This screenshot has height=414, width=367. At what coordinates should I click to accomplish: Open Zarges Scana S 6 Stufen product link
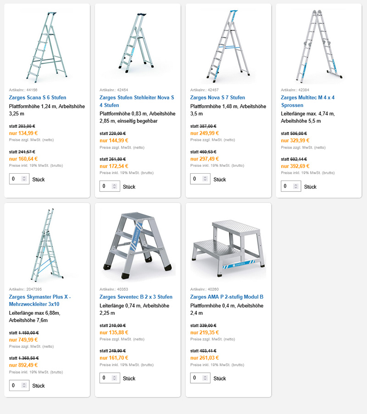pos(38,97)
